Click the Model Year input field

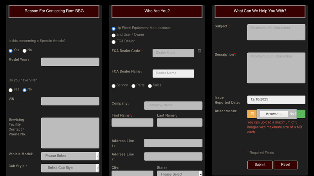(70, 62)
